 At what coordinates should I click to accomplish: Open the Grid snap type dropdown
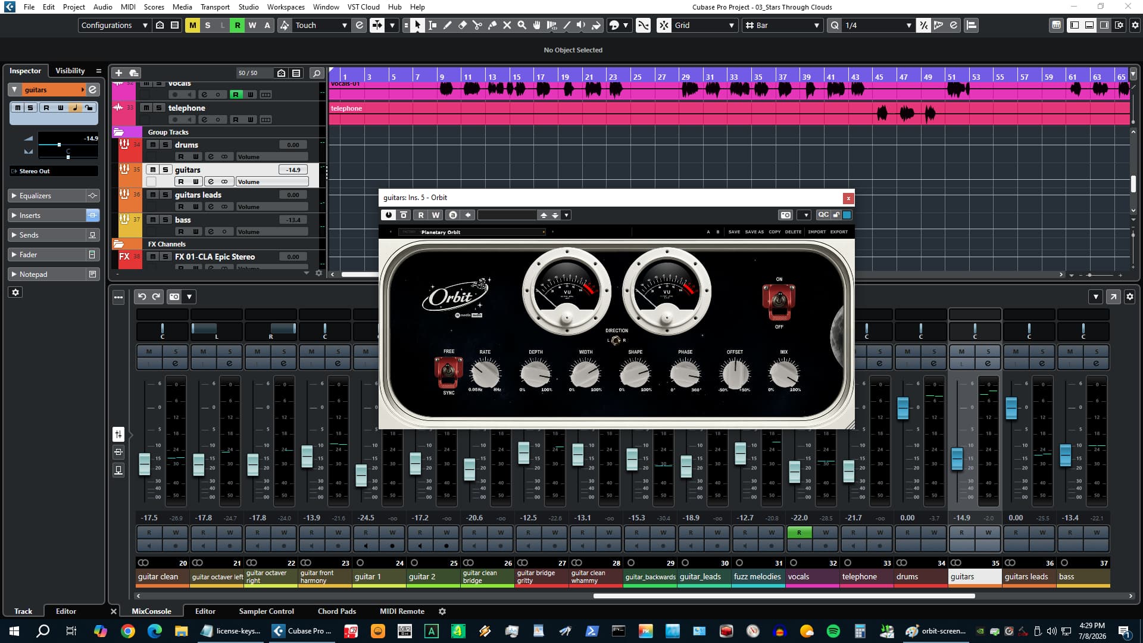click(x=705, y=25)
